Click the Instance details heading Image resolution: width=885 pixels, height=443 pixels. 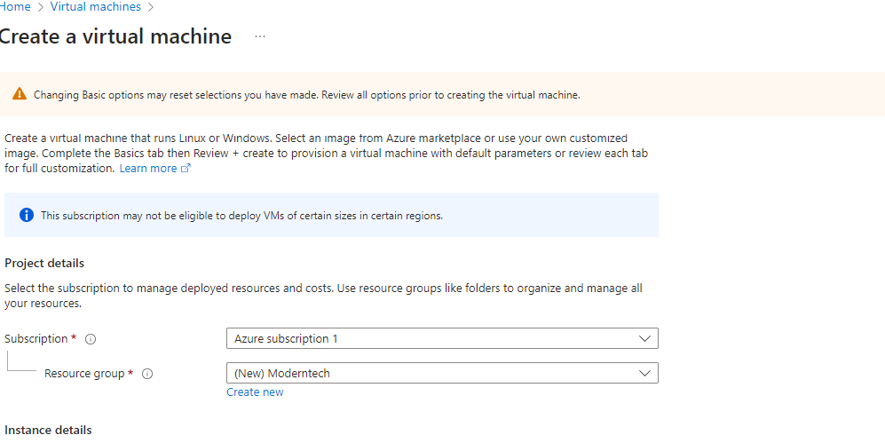tap(48, 431)
